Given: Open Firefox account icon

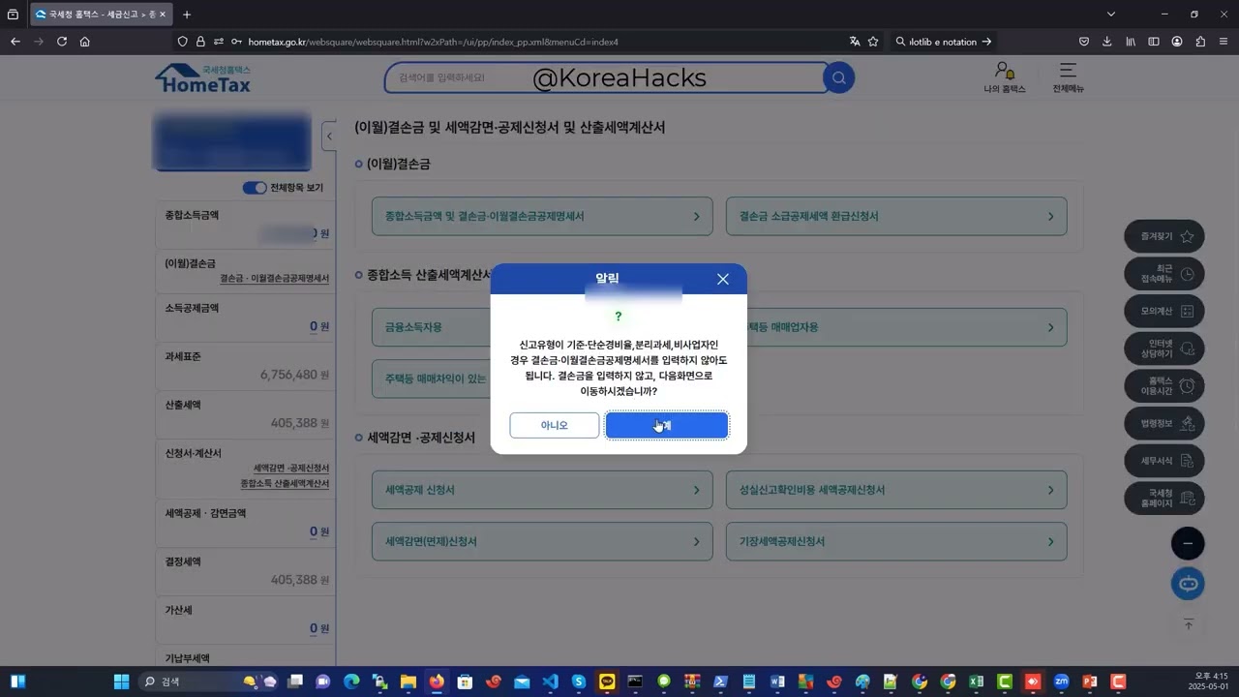Looking at the screenshot, I should coord(1177,42).
